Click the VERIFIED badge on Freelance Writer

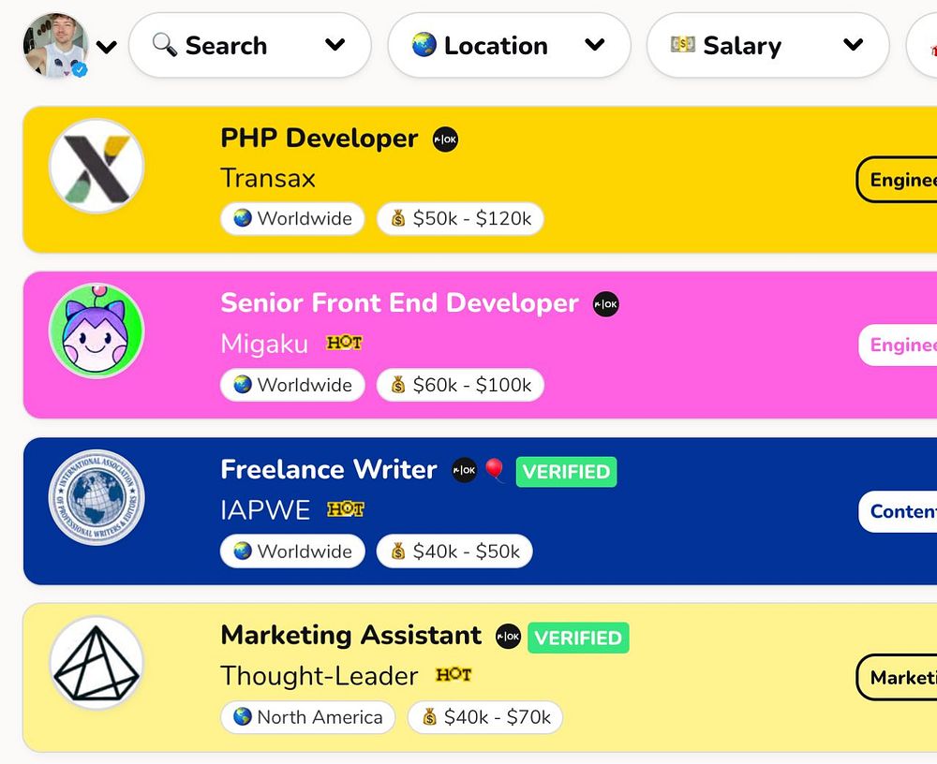pos(566,472)
